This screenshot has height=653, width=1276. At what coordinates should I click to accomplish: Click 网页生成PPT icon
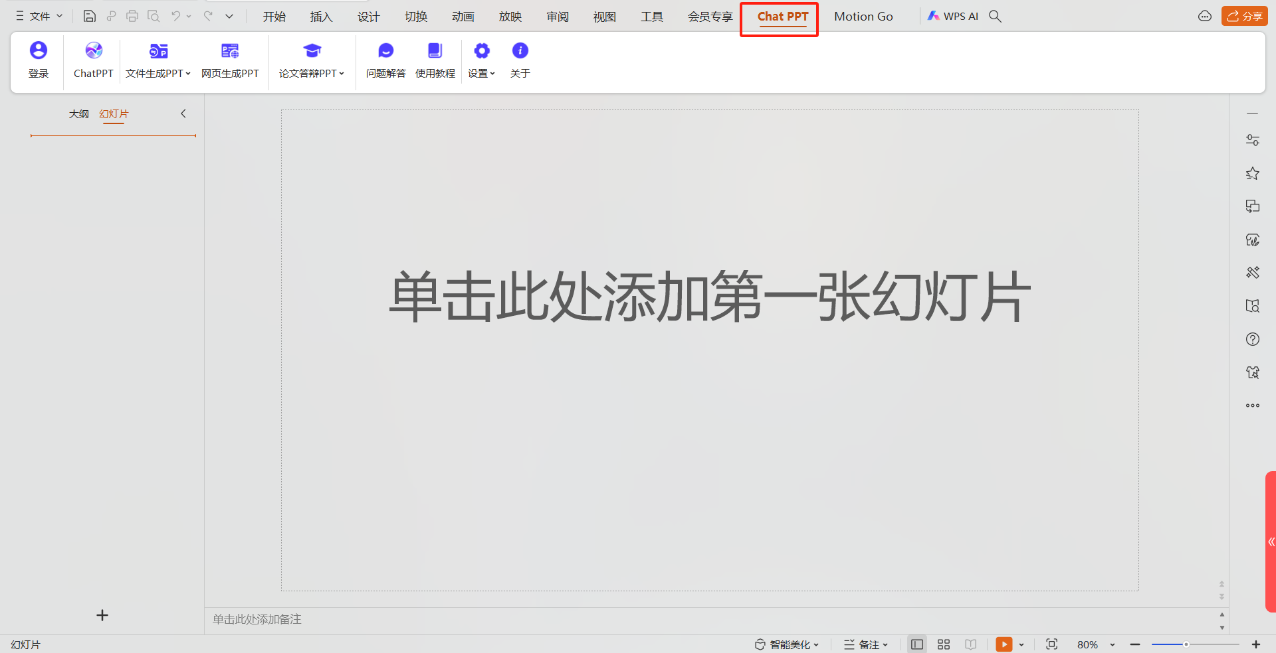click(230, 50)
